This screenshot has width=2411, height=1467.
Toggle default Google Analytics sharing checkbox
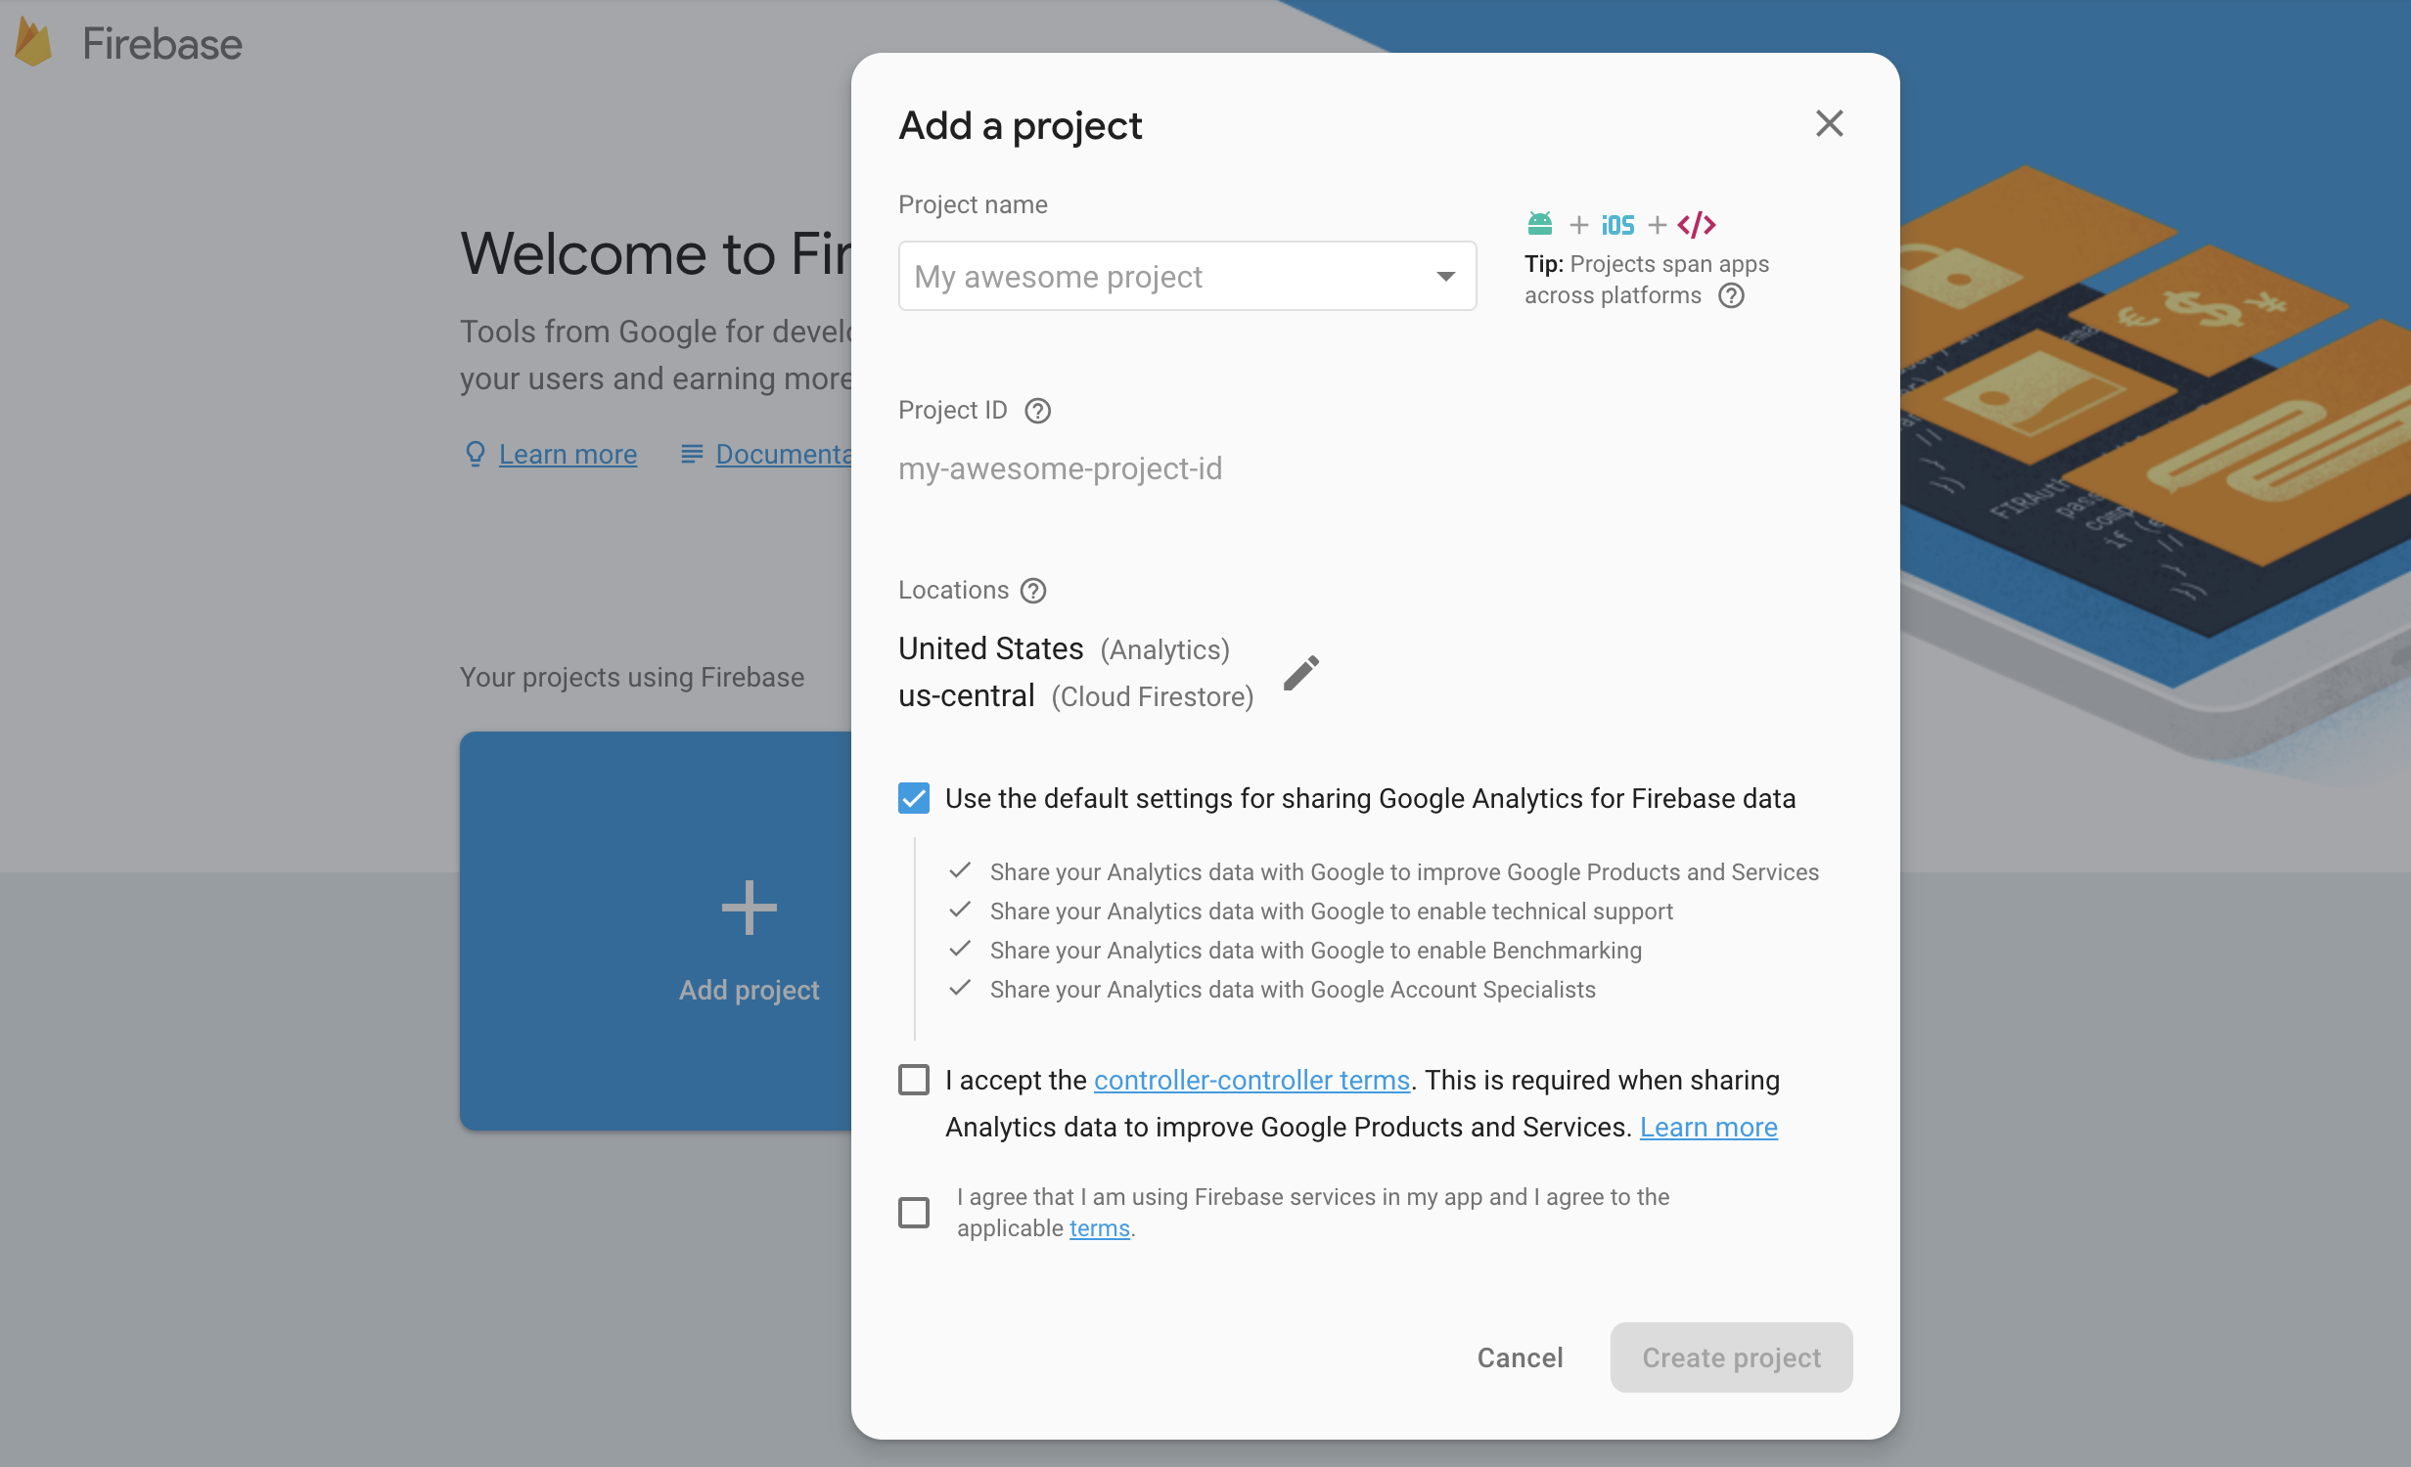(x=915, y=799)
